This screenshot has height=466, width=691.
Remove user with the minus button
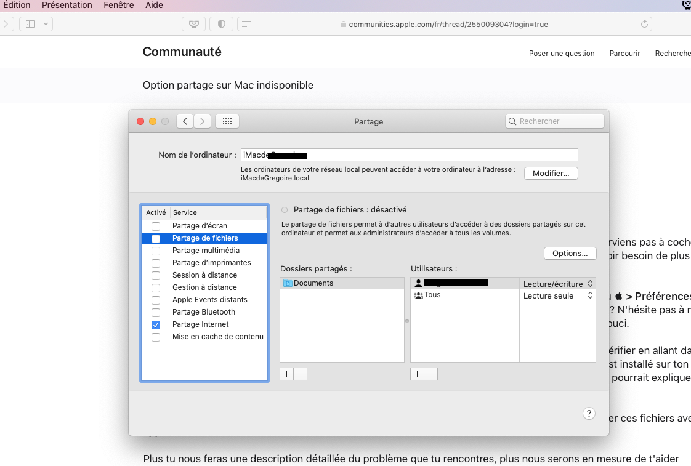coord(431,374)
